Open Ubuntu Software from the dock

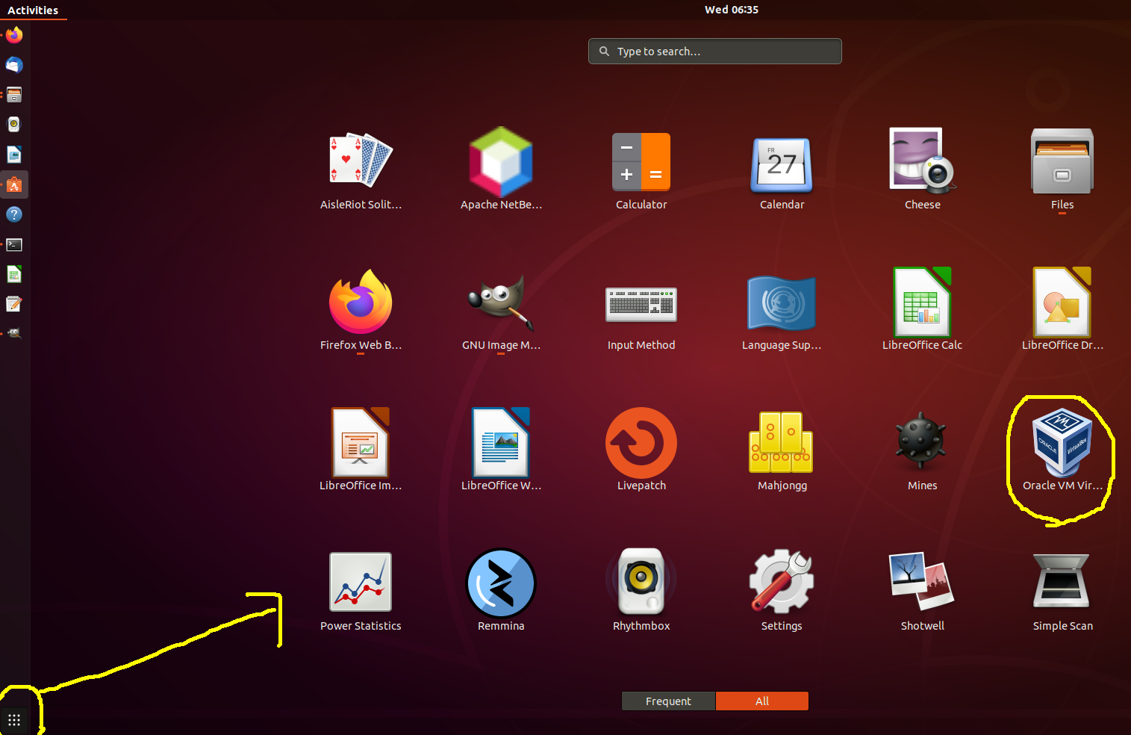click(x=14, y=184)
